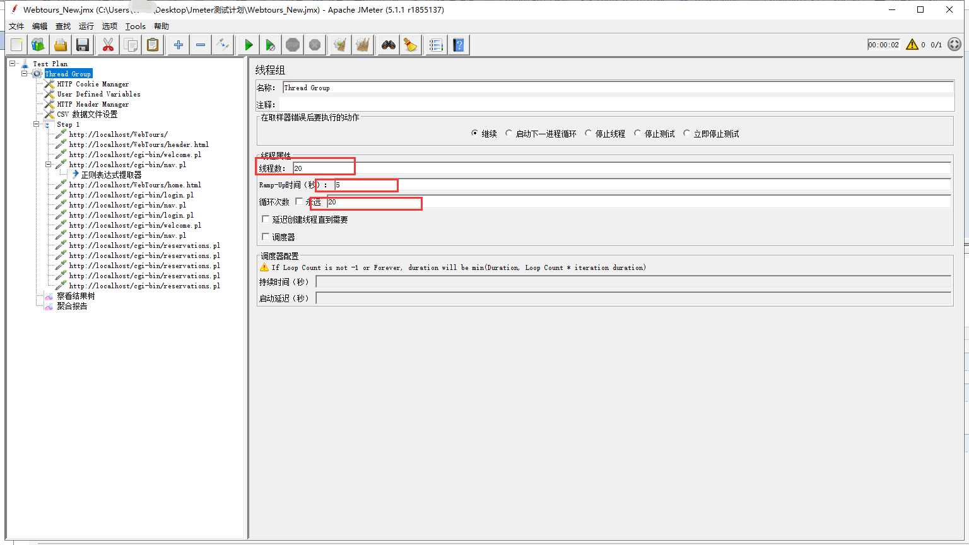
Task: Open the 编辑 menu
Action: point(40,26)
